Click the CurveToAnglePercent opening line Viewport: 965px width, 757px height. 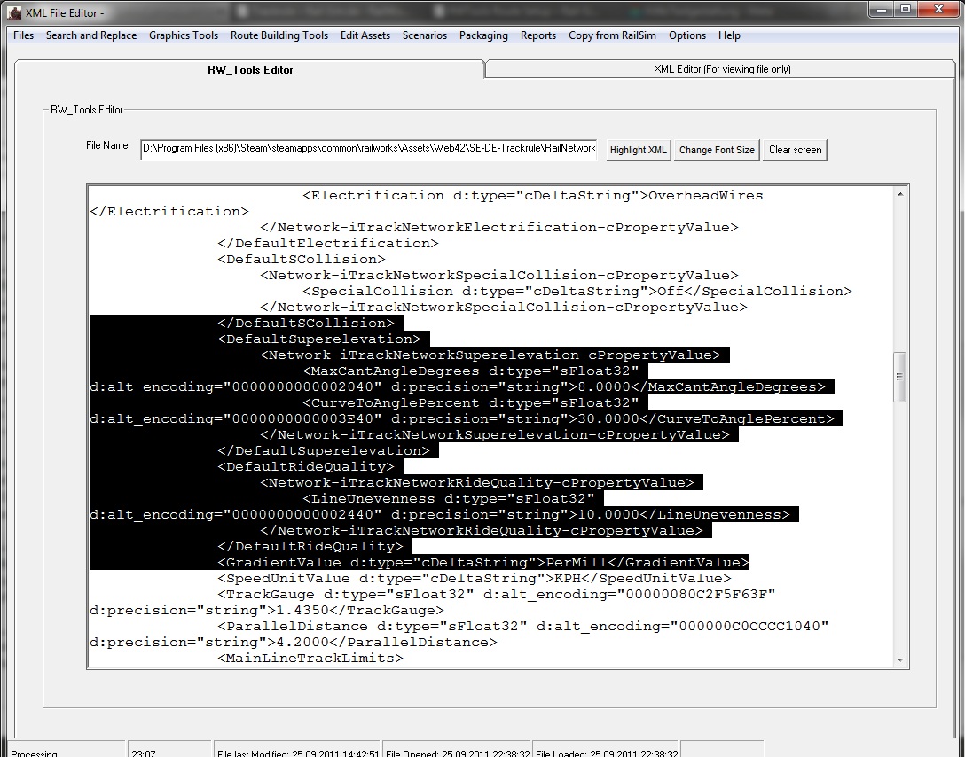tap(471, 402)
